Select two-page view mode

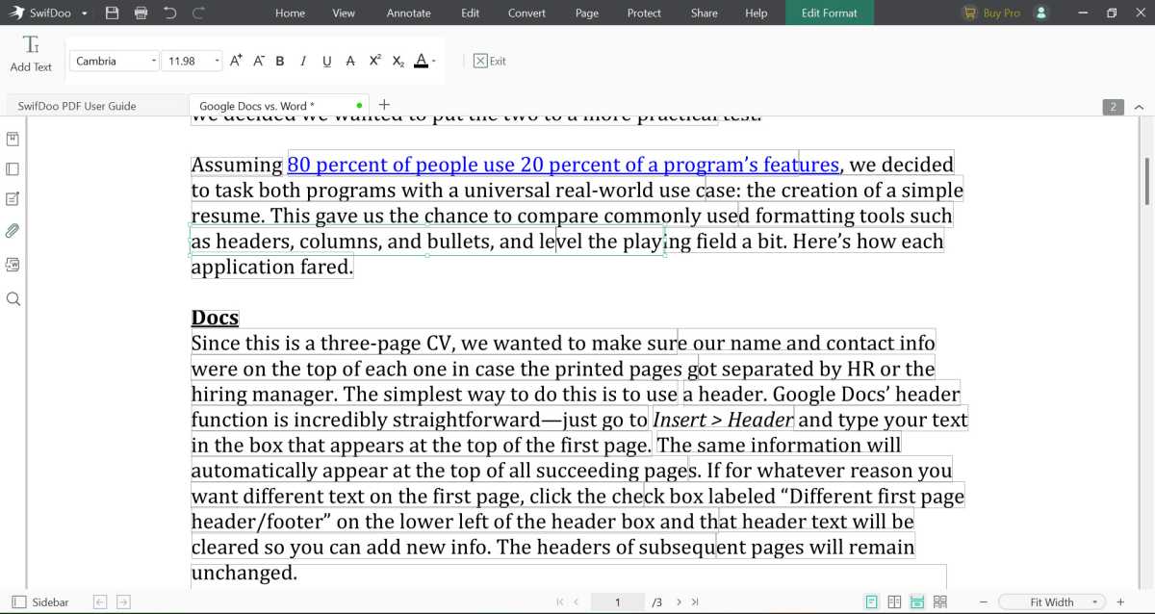point(895,601)
